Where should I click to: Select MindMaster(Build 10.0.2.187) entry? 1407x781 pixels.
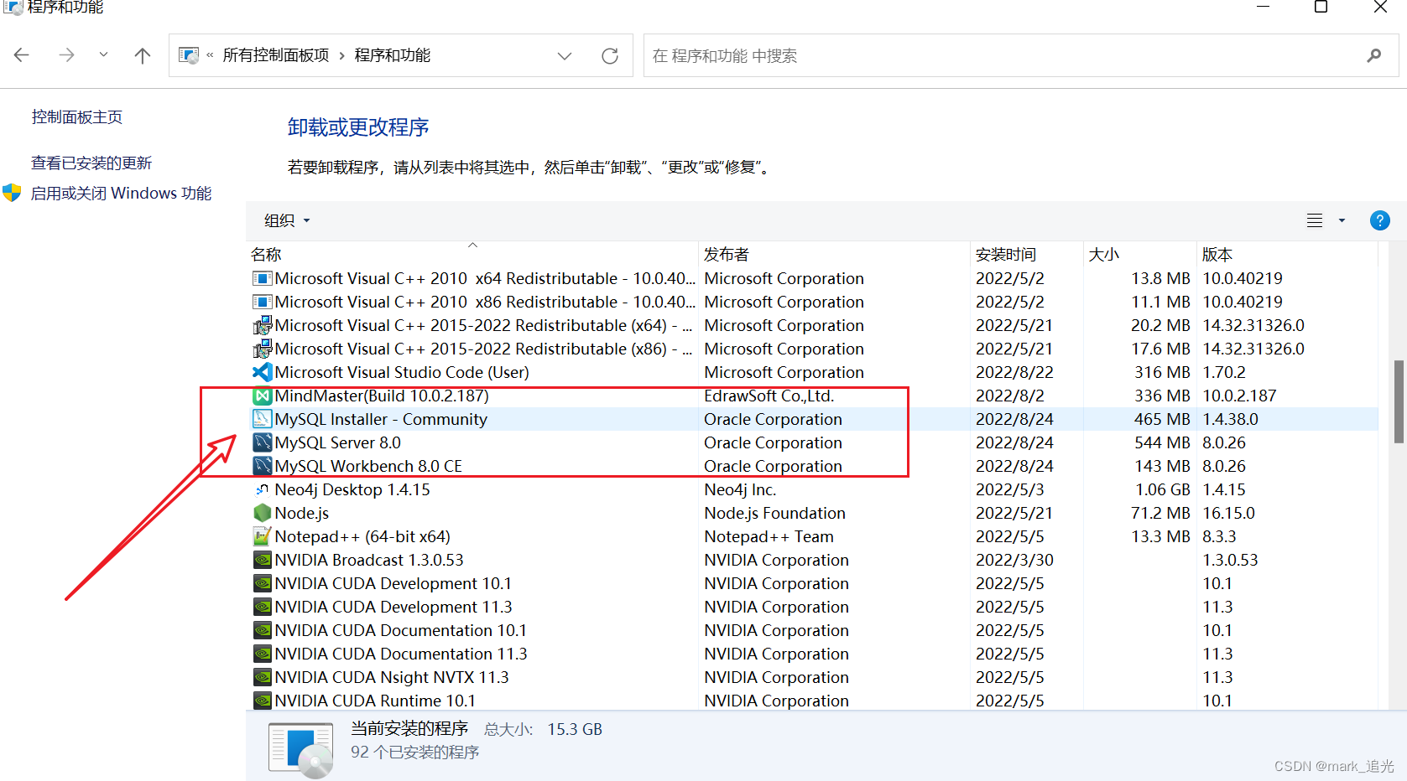382,396
